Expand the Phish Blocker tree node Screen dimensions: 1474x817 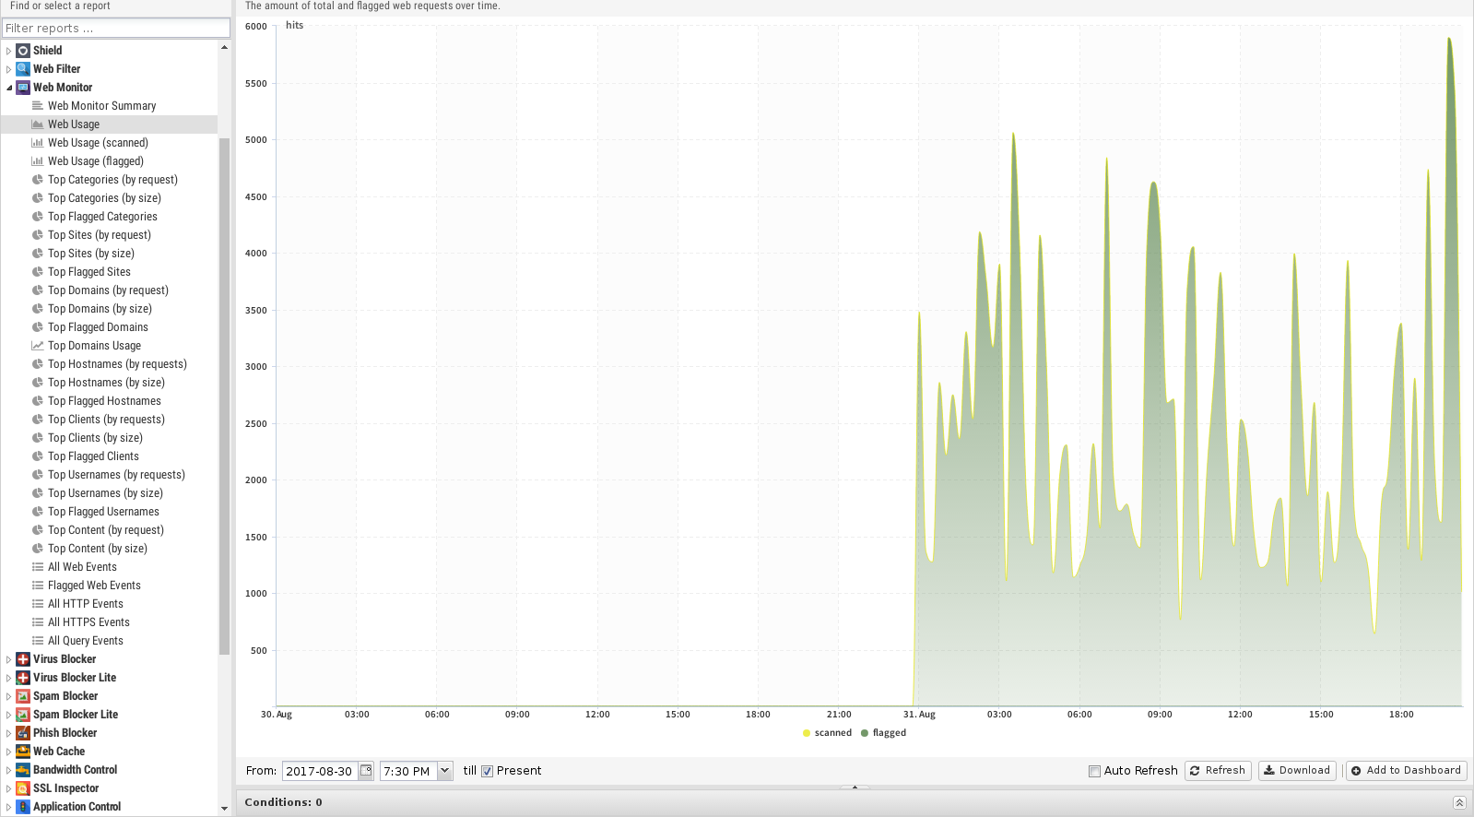pyautogui.click(x=9, y=733)
